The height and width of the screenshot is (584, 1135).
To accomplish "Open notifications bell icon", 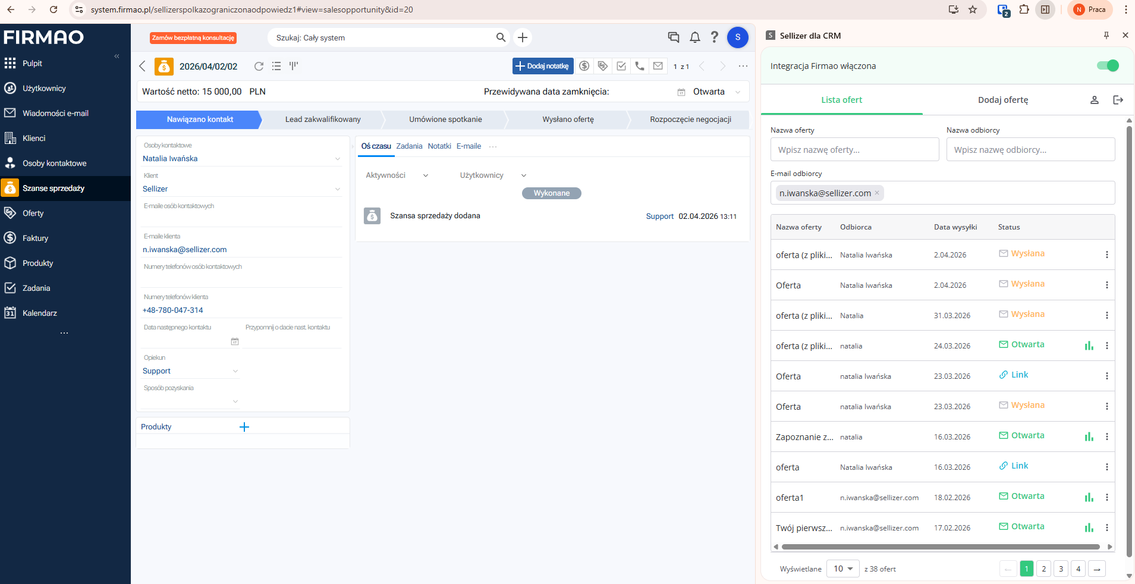I will tap(694, 37).
